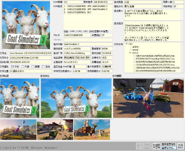
Task: Collapse the root node in file structure tree
Action: [x=127, y=44]
